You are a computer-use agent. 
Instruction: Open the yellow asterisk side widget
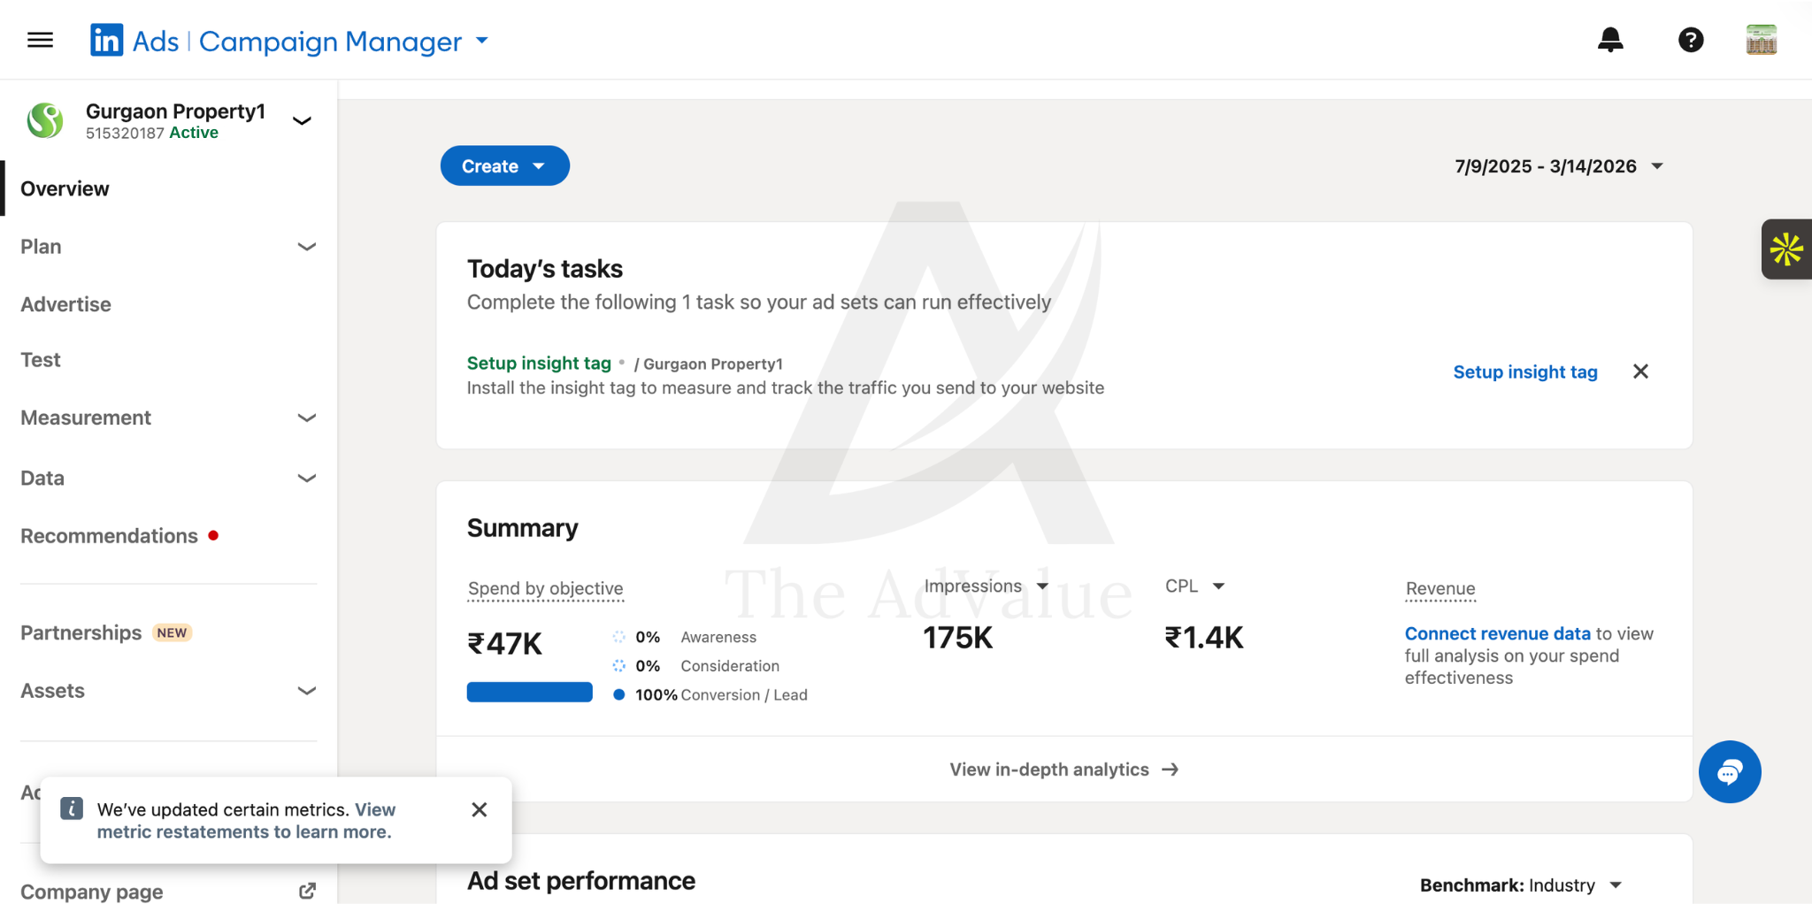pos(1786,249)
